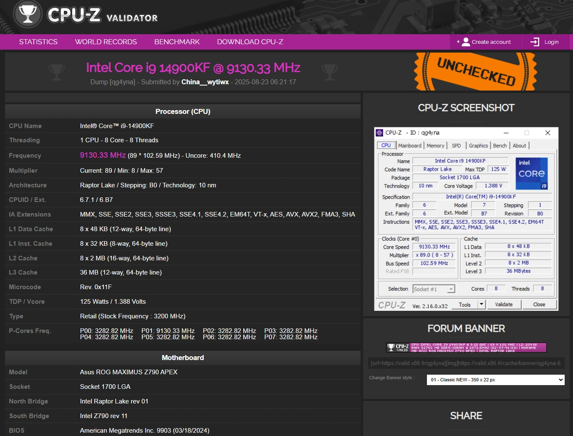Click the Retail stock frequency Type value
The height and width of the screenshot is (436, 573).
[133, 316]
